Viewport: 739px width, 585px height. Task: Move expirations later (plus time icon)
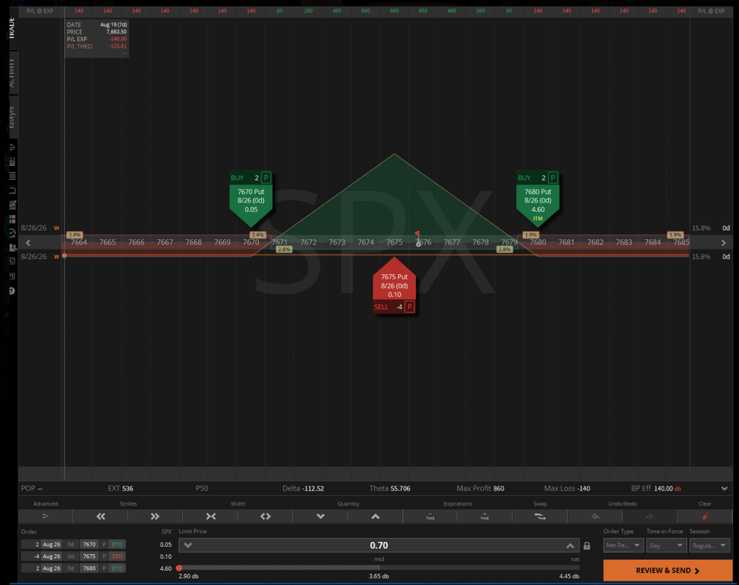484,516
